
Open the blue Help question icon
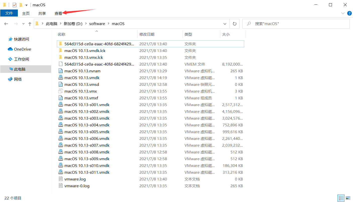349,13
